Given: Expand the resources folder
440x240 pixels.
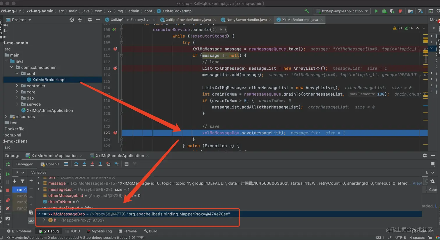Looking at the screenshot, I should [x=6, y=116].
